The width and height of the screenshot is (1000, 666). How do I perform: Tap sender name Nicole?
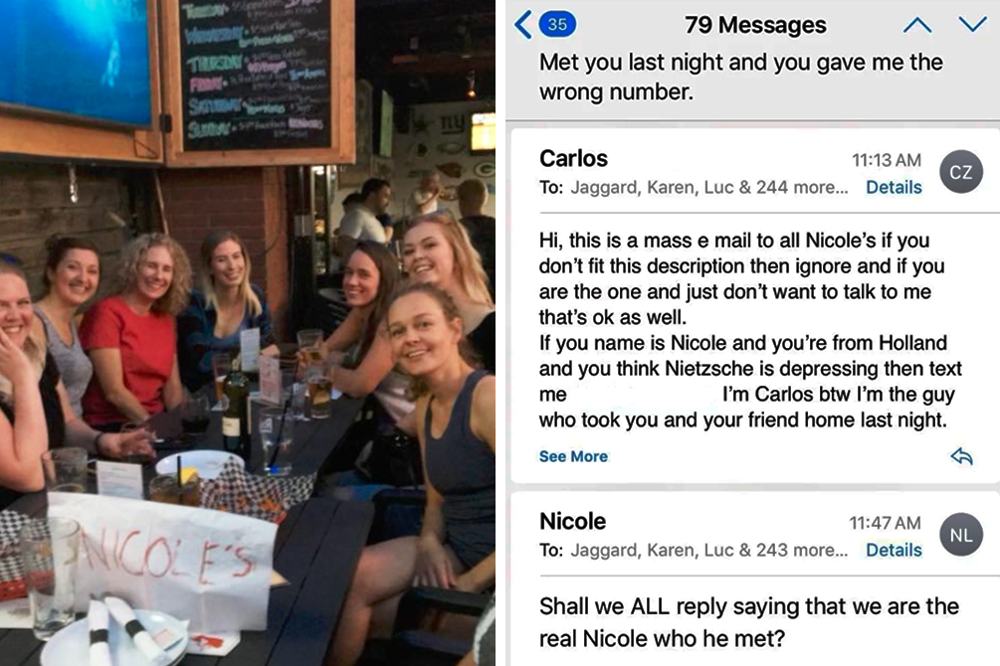pos(573,521)
